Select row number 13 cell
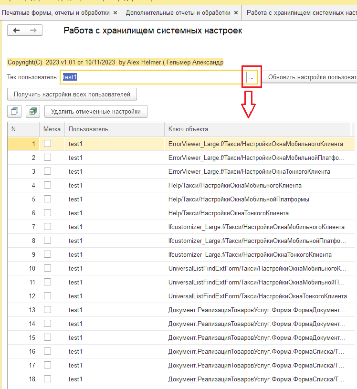Viewport: 357px width, 389px height. pyautogui.click(x=23, y=310)
